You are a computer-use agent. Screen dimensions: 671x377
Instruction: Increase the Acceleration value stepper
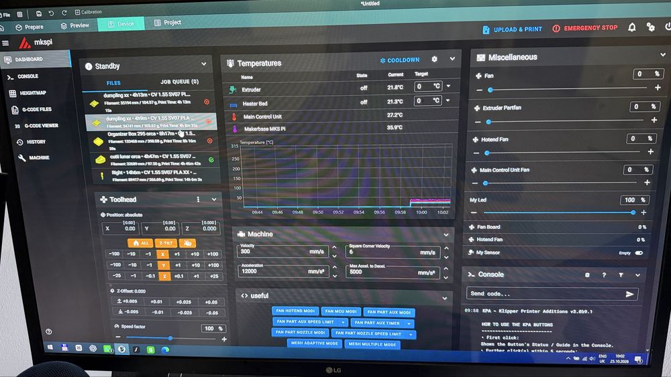tap(335, 267)
